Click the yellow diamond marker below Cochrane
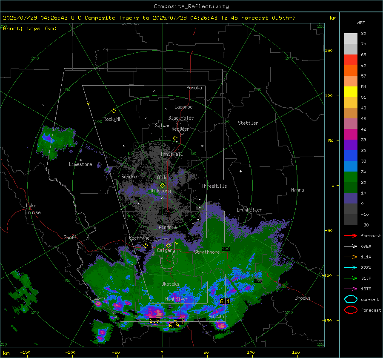The height and width of the screenshot is (358, 383). (146, 246)
